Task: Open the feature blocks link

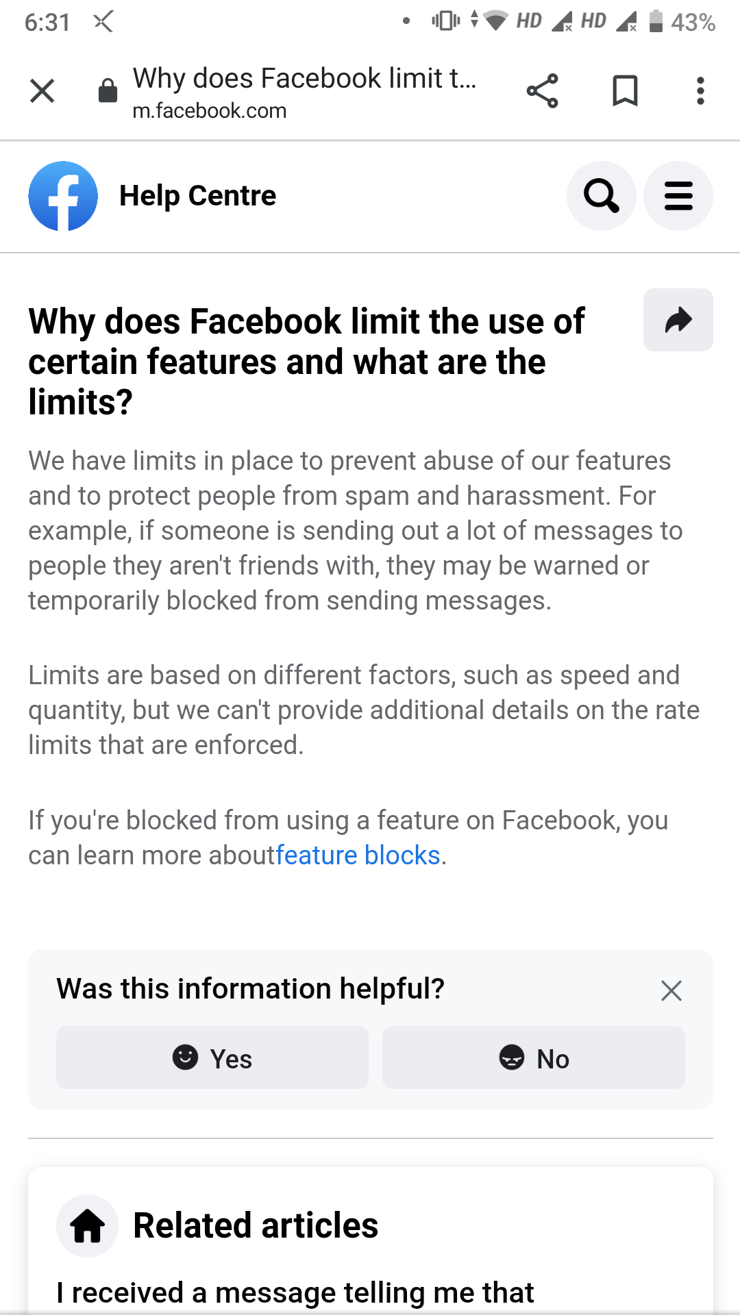Action: 358,855
